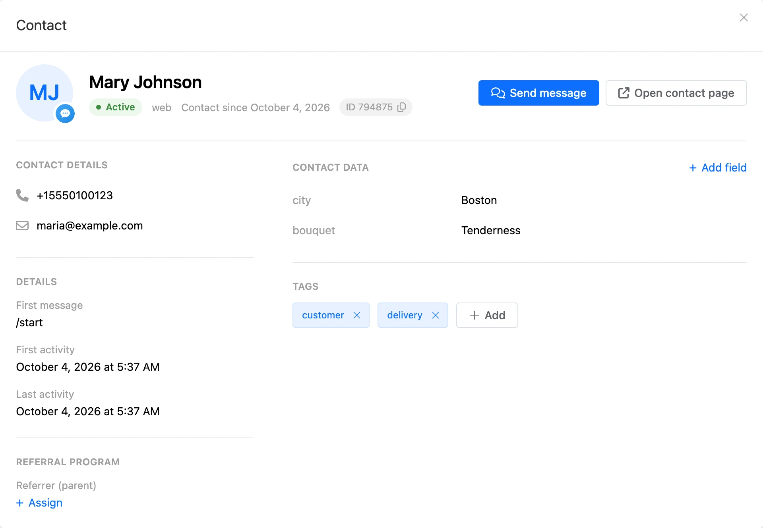Image resolution: width=763 pixels, height=528 pixels.
Task: Select phone number +15550100123
Action: click(75, 195)
